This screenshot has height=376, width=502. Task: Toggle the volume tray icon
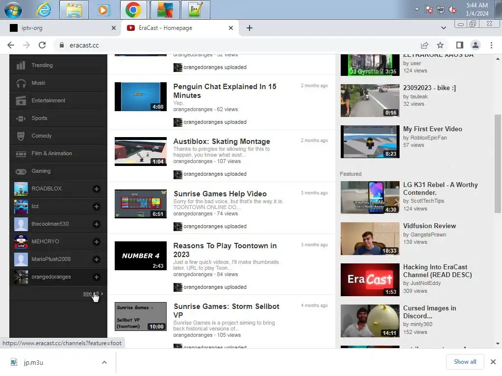[452, 10]
